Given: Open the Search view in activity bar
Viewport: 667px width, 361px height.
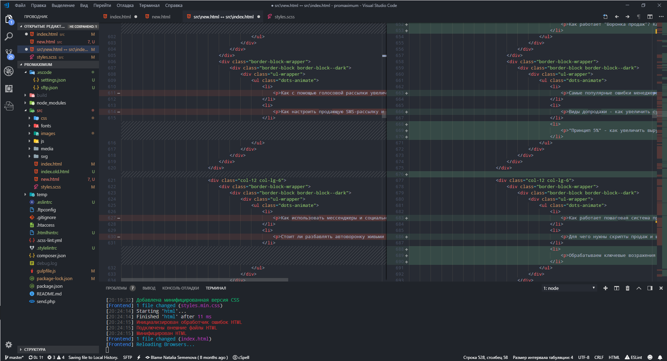Looking at the screenshot, I should click(x=9, y=36).
